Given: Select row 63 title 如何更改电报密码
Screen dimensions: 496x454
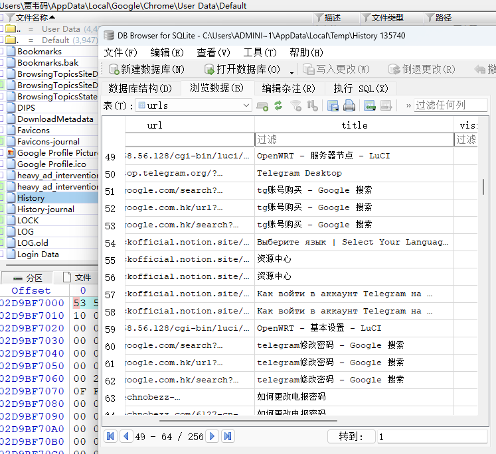Looking at the screenshot, I should pyautogui.click(x=355, y=397).
